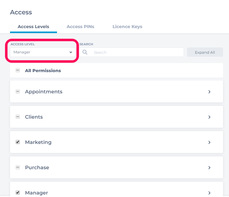
Task: Select the Access Levels tab
Action: point(33,27)
